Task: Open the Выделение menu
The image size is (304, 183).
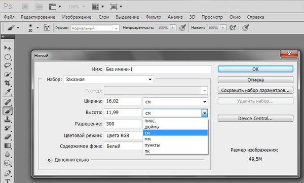Action: pos(127,17)
